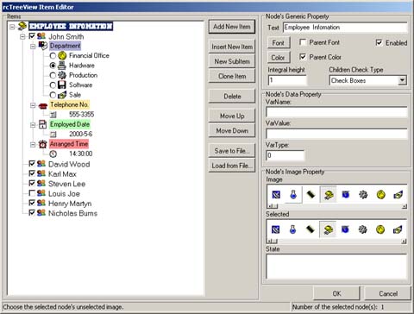Choose the black chip icon in Selected list
This screenshot has width=414, height=314.
310,229
